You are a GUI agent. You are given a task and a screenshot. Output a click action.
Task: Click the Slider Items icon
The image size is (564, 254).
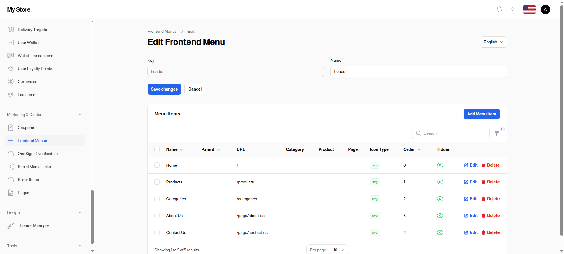11,180
